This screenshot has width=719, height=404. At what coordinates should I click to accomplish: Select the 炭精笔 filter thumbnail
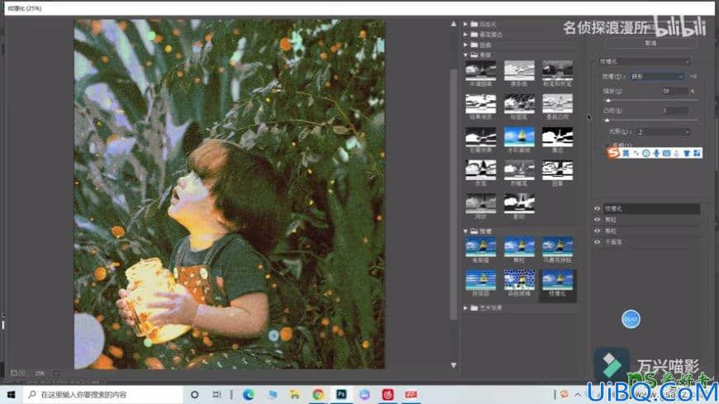tap(519, 170)
